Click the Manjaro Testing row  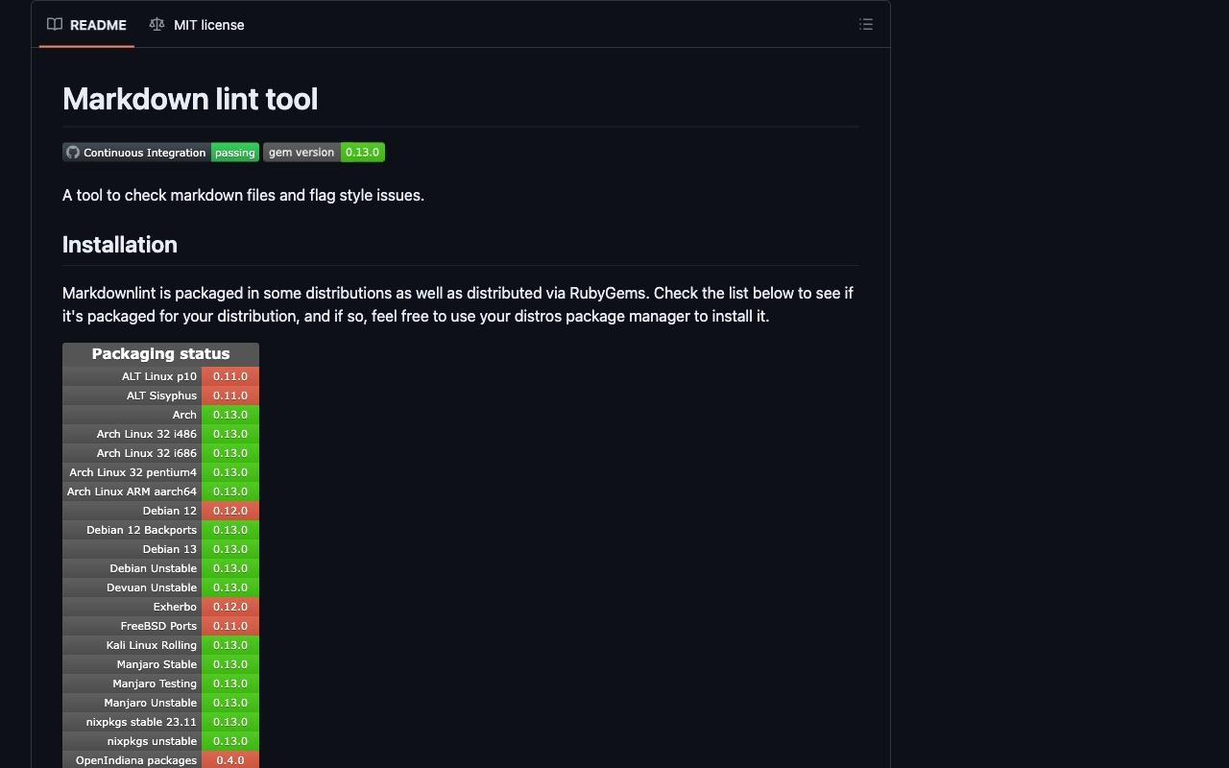pos(160,684)
